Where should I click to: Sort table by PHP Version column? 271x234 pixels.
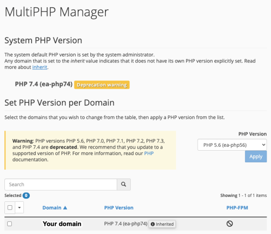tap(119, 208)
